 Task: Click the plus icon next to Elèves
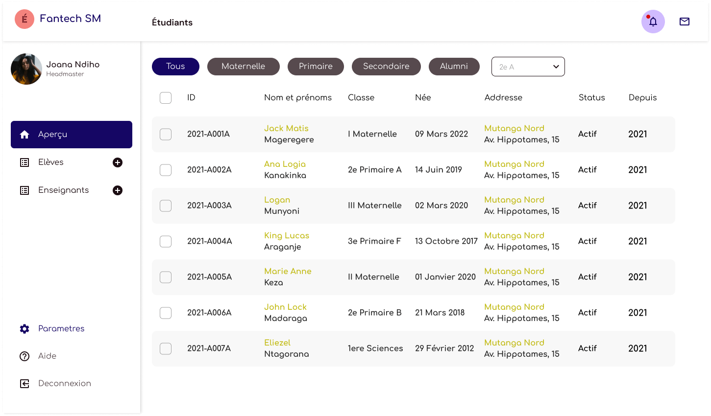tap(118, 162)
